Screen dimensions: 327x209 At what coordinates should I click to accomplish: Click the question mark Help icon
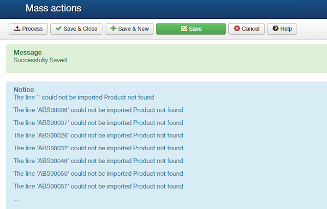pyautogui.click(x=275, y=29)
